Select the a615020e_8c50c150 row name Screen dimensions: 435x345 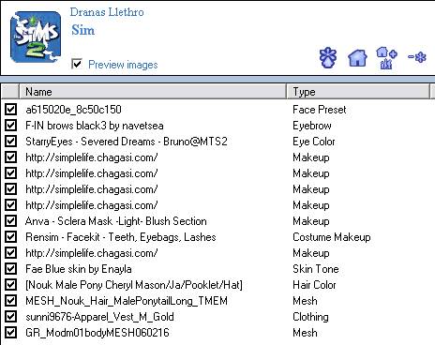click(x=73, y=110)
